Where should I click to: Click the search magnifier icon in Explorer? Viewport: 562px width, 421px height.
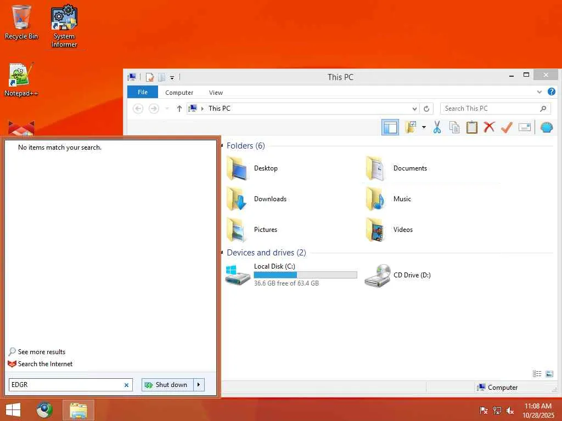click(x=543, y=109)
